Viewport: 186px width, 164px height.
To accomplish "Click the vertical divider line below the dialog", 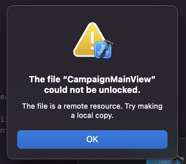I will pos(77,162).
